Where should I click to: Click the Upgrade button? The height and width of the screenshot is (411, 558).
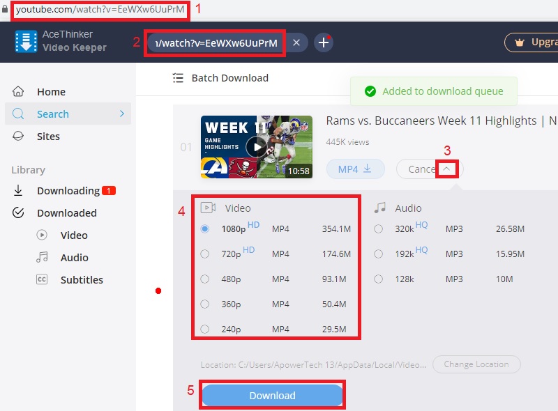532,42
